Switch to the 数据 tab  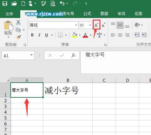(104, 14)
